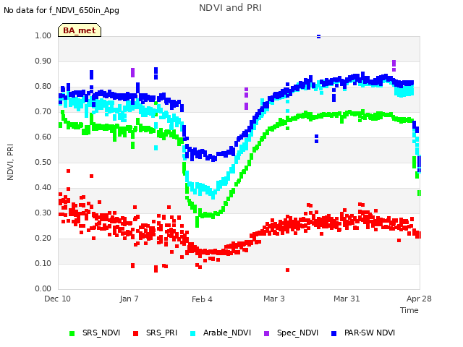Click the 0.20 y-axis tick label
Image resolution: width=463 pixels, height=347 pixels.
tap(43, 238)
